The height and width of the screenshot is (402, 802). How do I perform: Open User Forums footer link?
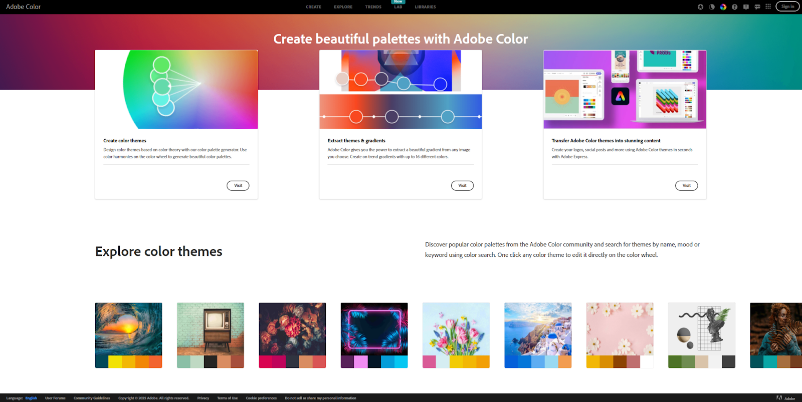coord(55,398)
